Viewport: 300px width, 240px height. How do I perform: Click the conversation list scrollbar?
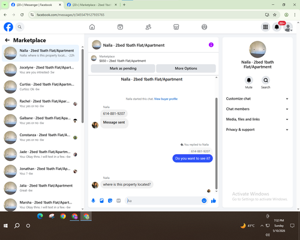click(x=83, y=86)
